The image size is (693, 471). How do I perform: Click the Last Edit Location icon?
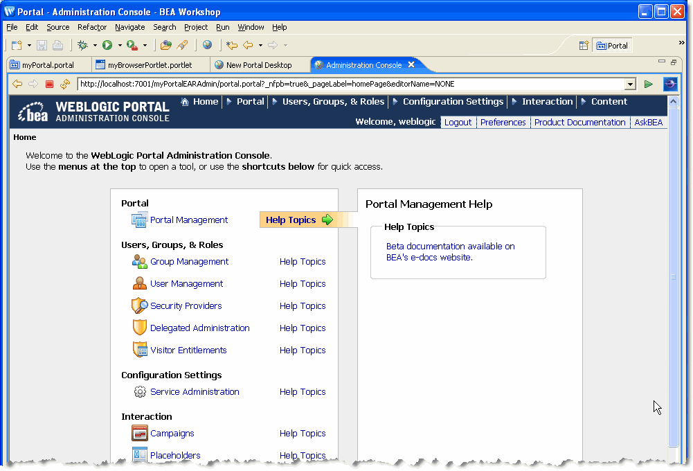click(232, 45)
